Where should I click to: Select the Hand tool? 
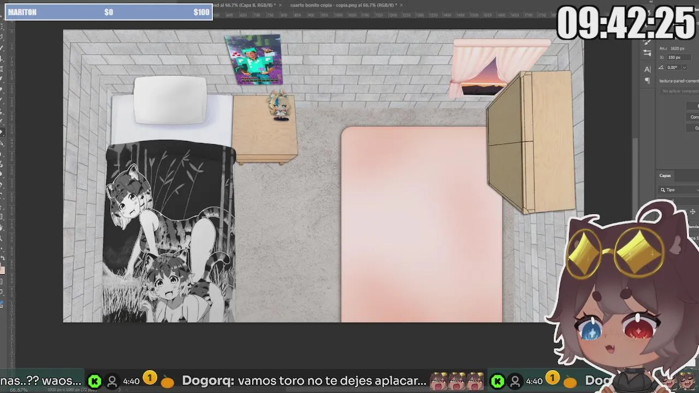pyautogui.click(x=2, y=227)
